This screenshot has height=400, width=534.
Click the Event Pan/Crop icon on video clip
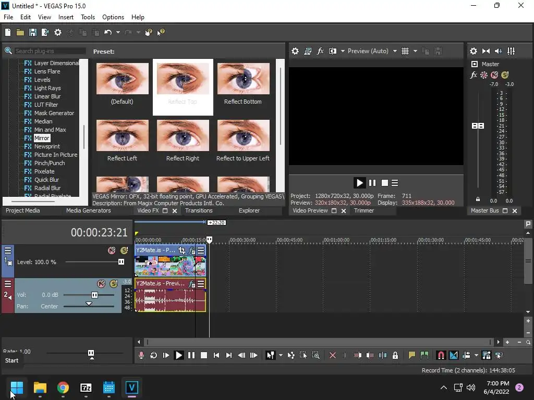tap(182, 251)
